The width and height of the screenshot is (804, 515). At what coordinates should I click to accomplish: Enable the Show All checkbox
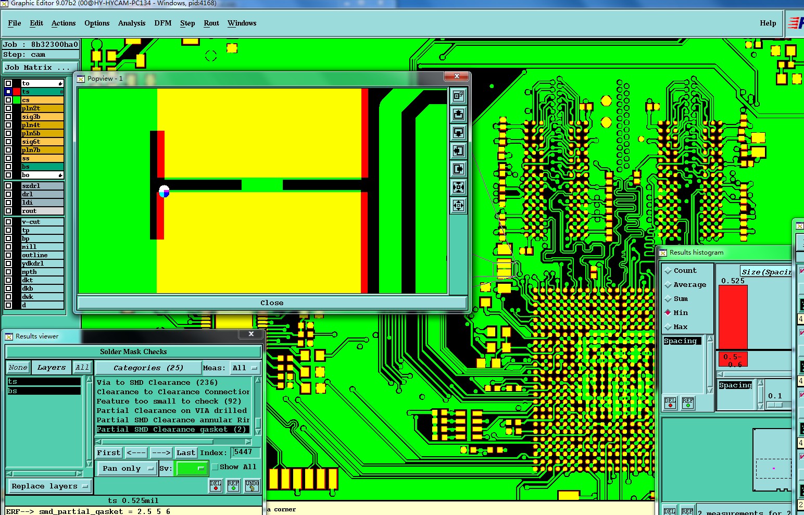click(215, 467)
